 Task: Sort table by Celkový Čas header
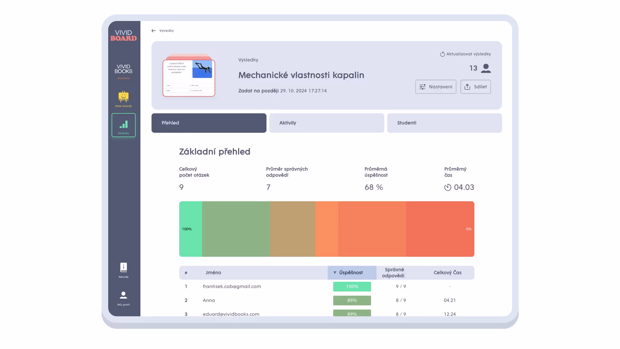tap(447, 273)
